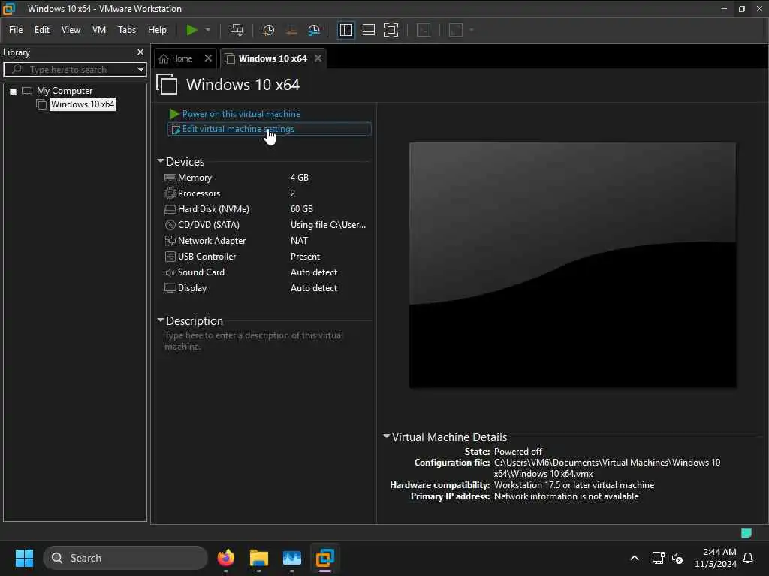The width and height of the screenshot is (769, 576).
Task: Click the taskbar Search box
Action: click(125, 558)
